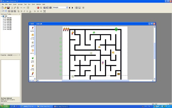Screen dimensions: 172x108
Task: Open the 100% zoom dropdown
Action: tap(6, 11)
